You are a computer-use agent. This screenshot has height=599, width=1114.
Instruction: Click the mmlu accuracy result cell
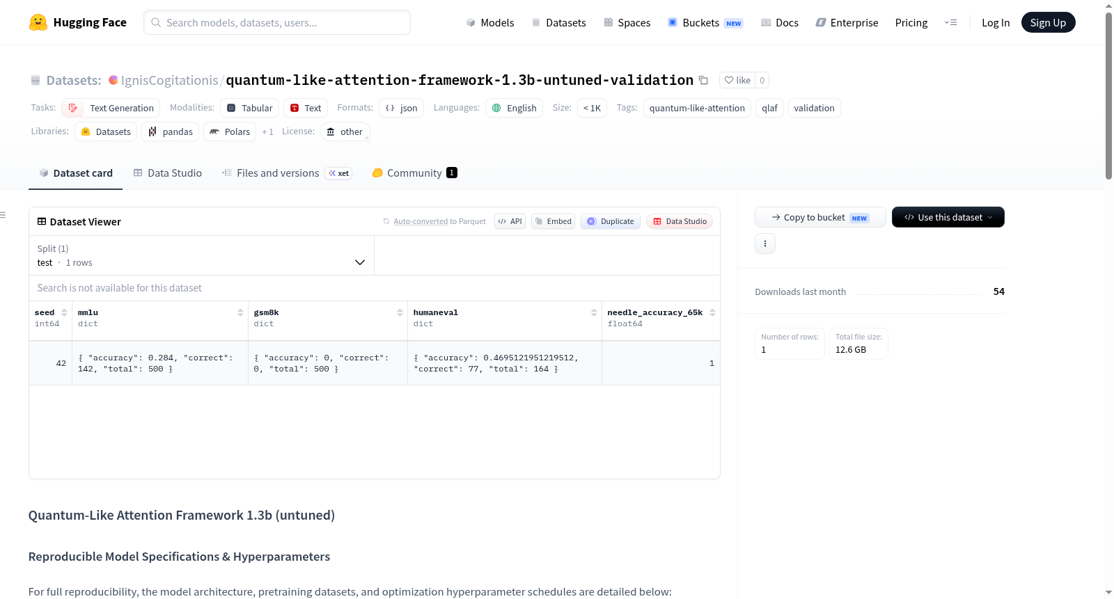[160, 363]
